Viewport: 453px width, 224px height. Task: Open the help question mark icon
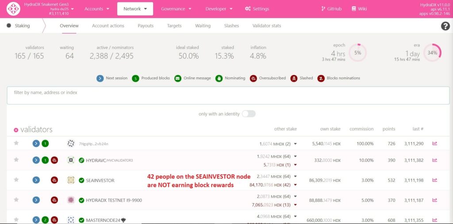(x=445, y=26)
